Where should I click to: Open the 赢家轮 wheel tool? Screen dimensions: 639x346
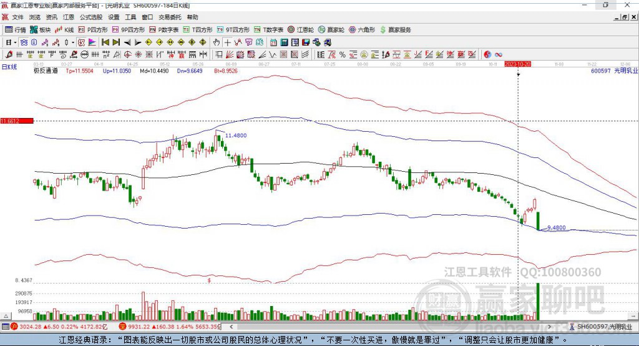[331, 30]
